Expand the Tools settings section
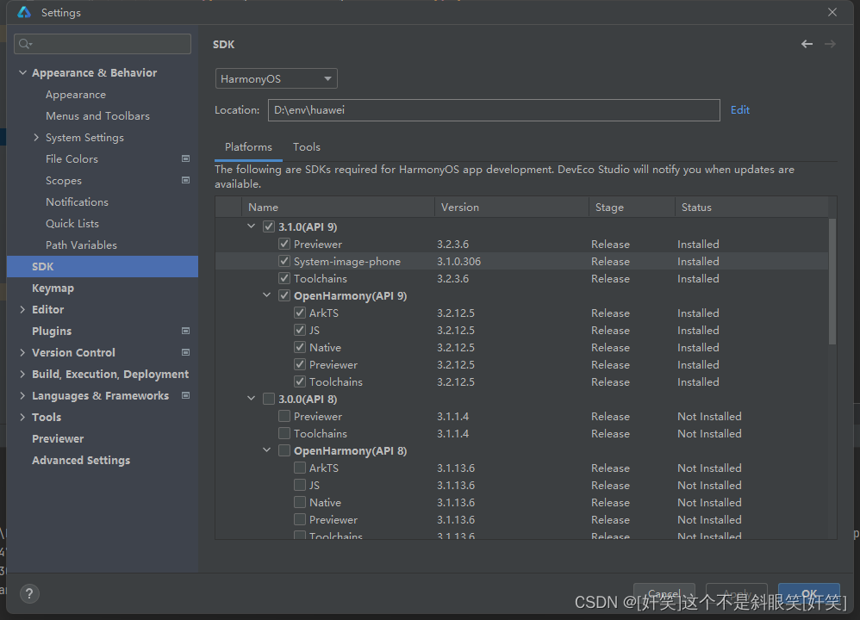 point(22,417)
